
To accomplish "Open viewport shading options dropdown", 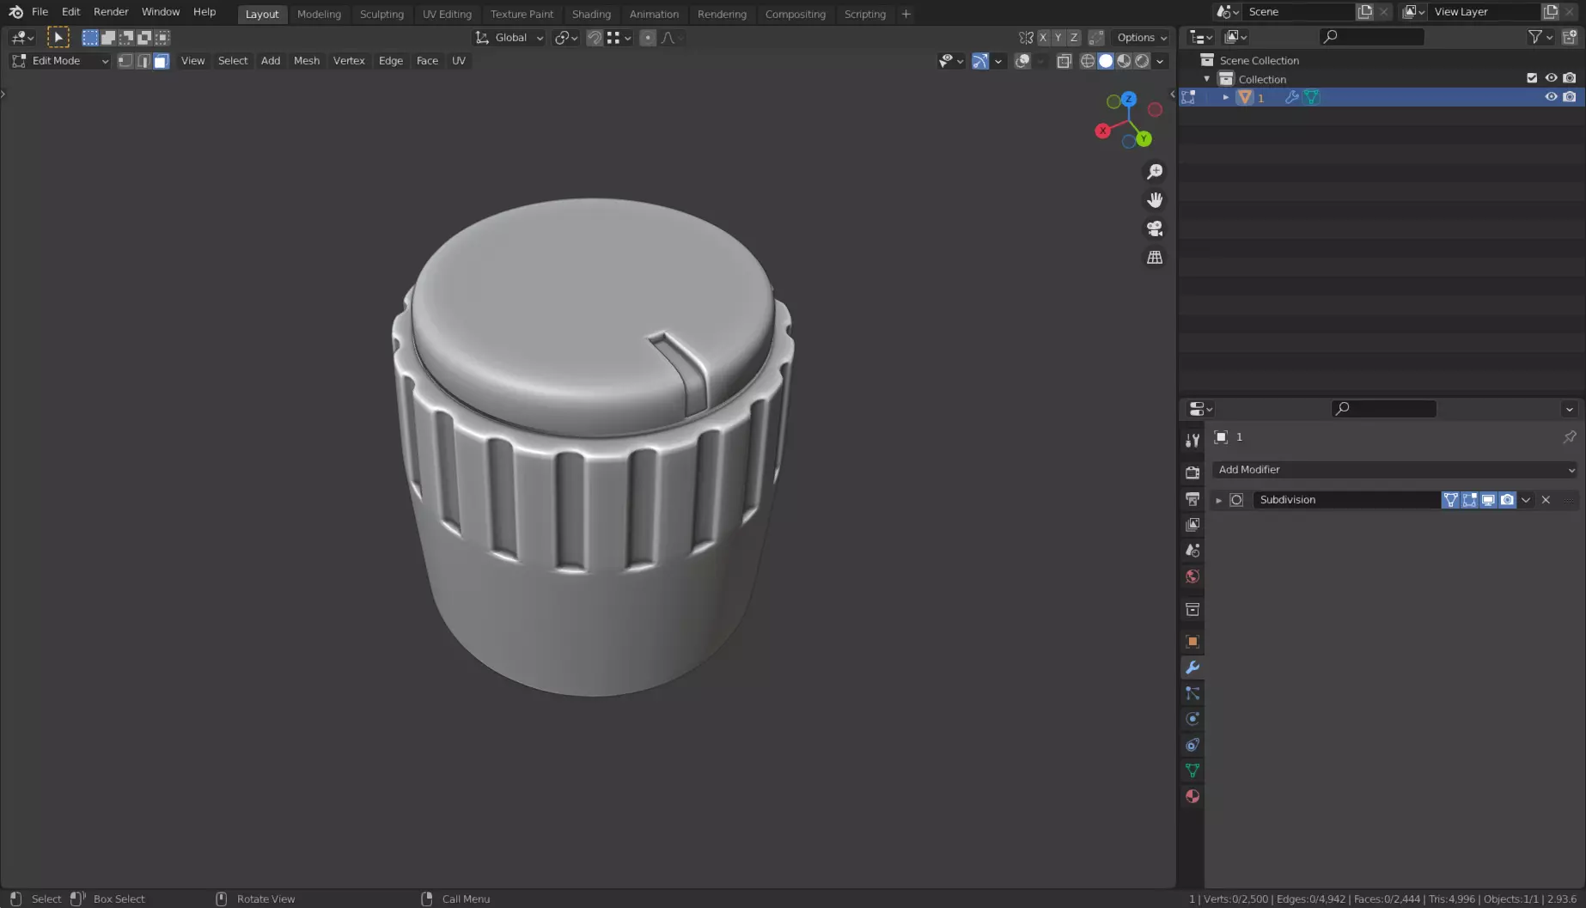I will 1160,61.
